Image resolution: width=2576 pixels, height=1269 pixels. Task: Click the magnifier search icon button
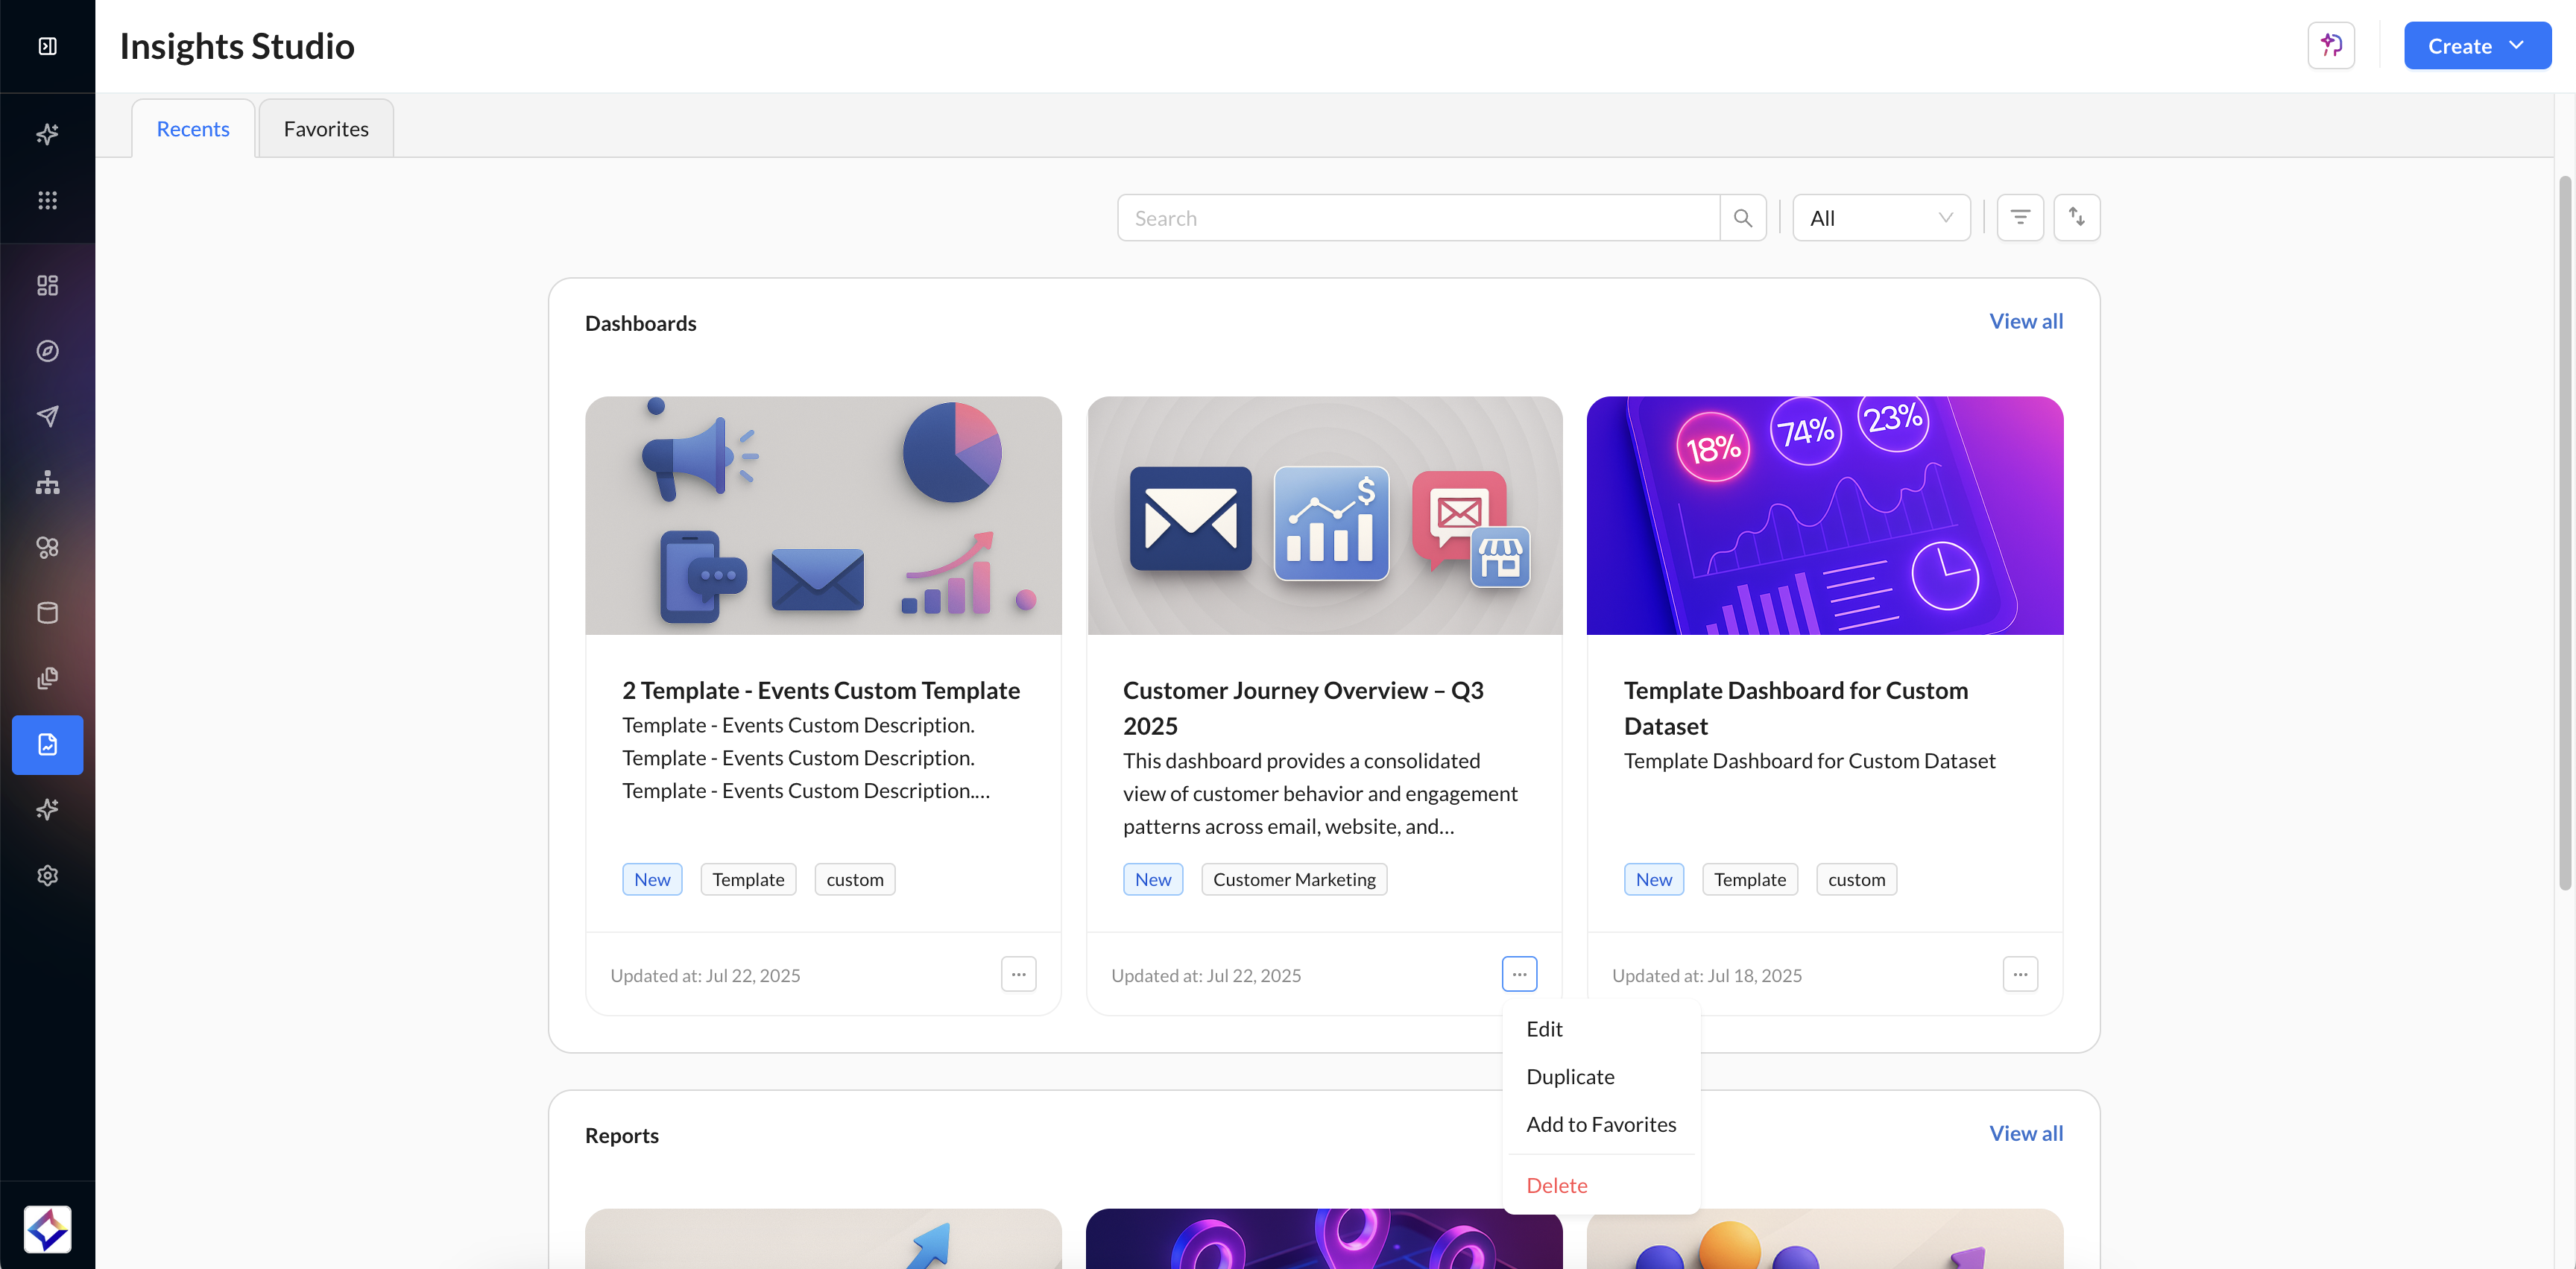tap(1742, 218)
